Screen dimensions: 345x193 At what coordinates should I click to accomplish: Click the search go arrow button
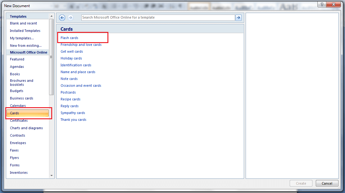pos(238,18)
